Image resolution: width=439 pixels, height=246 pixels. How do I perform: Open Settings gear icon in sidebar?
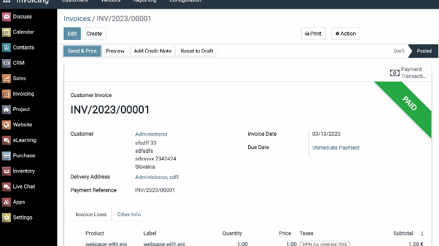pyautogui.click(x=6, y=217)
